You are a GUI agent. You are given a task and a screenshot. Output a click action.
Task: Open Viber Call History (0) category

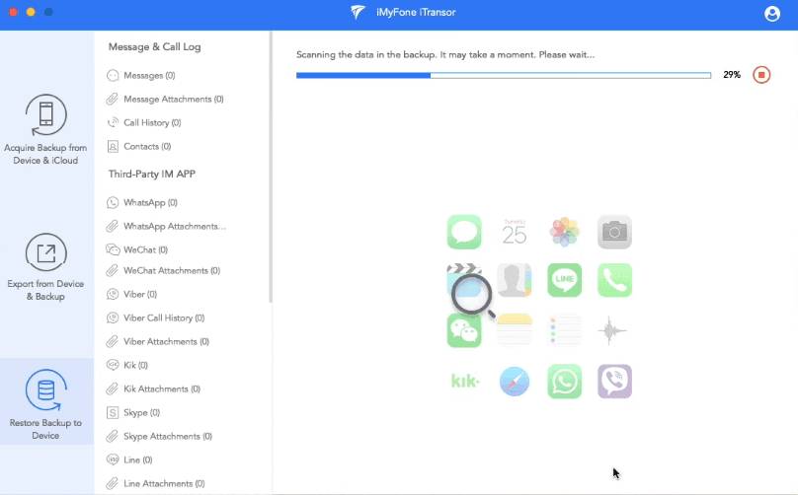click(155, 318)
